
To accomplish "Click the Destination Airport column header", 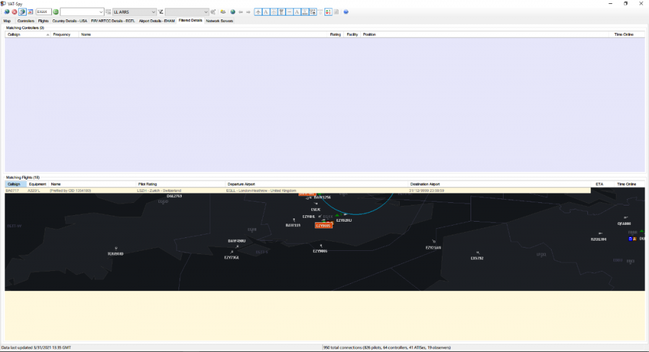I will coord(425,184).
